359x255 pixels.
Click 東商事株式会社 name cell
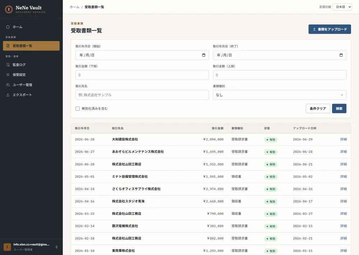(123, 251)
